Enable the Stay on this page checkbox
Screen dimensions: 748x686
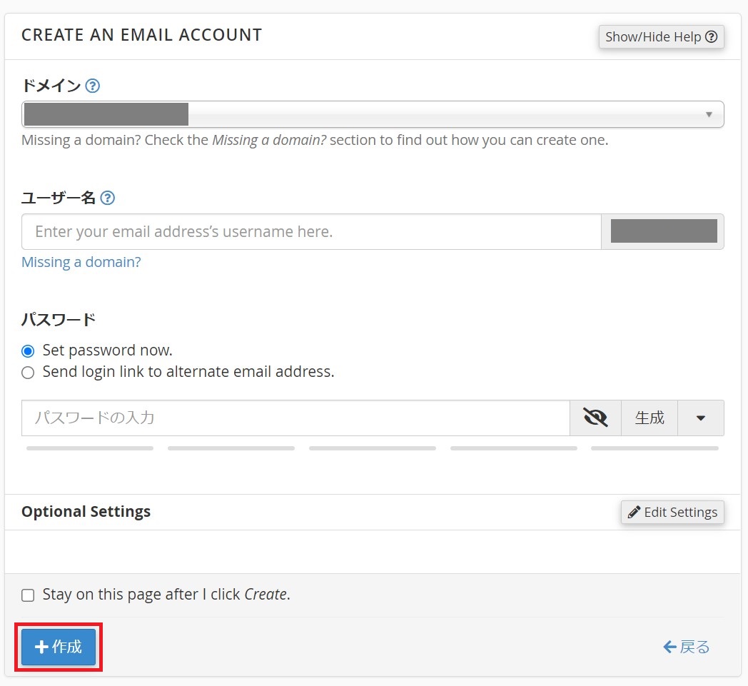(28, 595)
